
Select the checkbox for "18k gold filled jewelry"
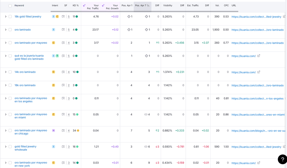coord(9,16)
